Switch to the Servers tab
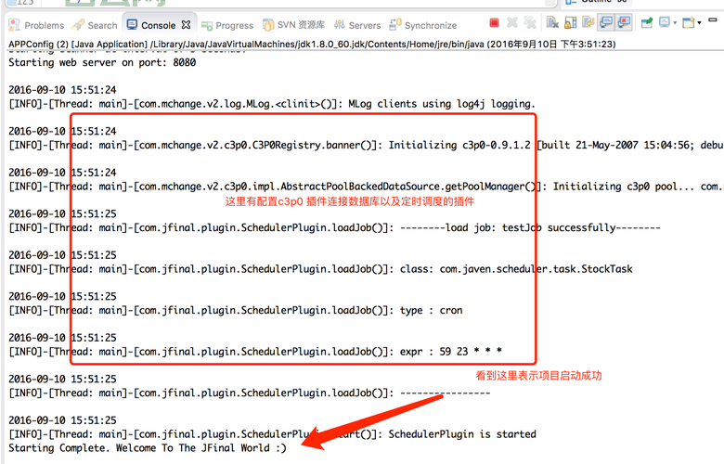This screenshot has height=464, width=724. point(358,25)
